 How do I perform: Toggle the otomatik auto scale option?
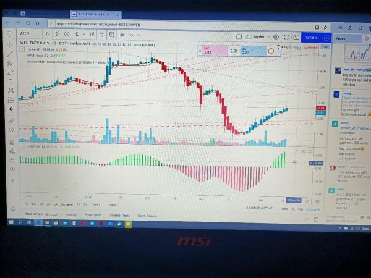point(313,209)
